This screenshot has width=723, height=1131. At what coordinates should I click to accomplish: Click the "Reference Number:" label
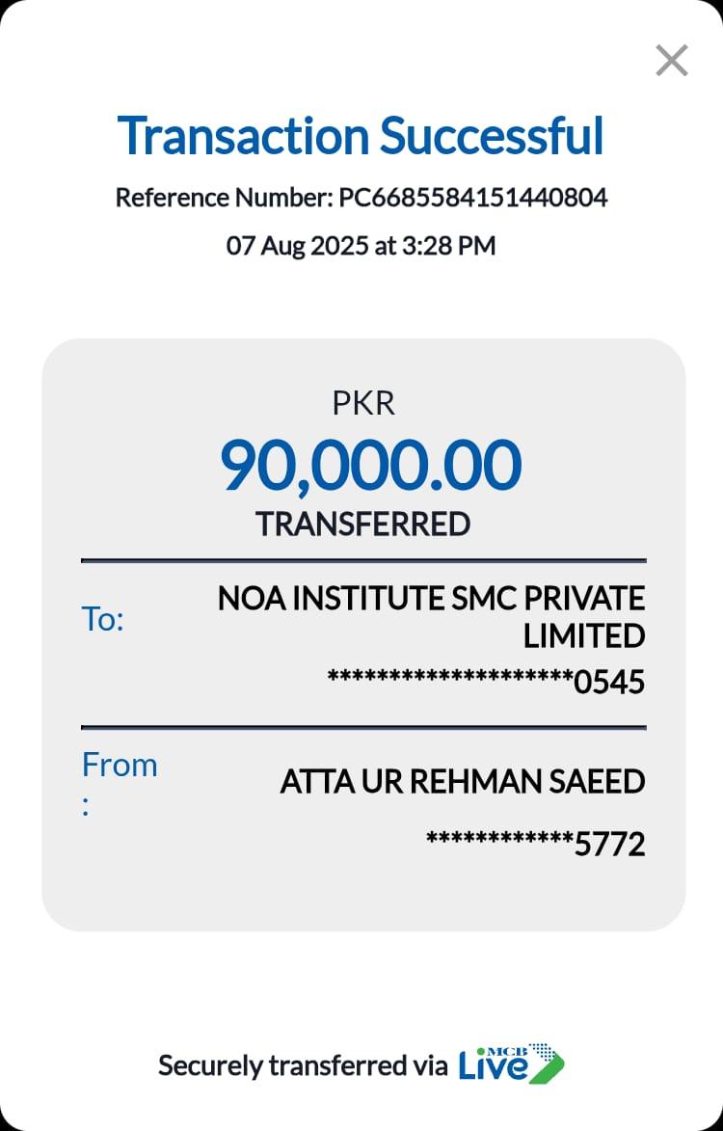(224, 198)
